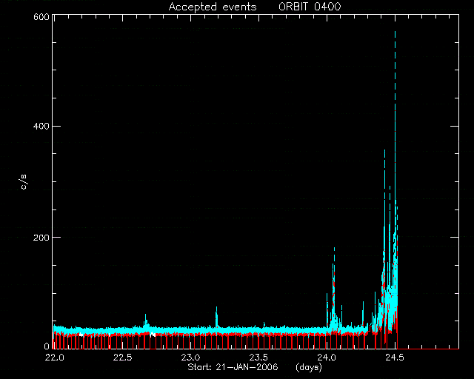Click the 23.5 x-axis tick label
Screen dimensions: 474x379
258,358
